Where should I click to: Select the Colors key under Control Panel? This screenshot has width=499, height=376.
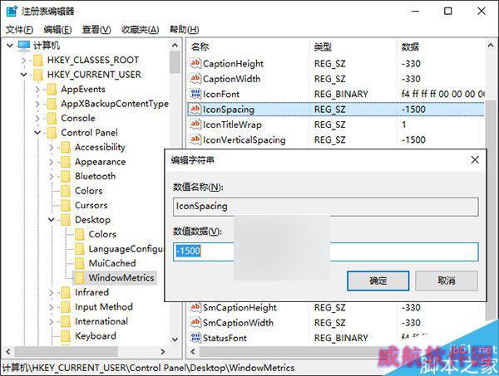pyautogui.click(x=88, y=191)
